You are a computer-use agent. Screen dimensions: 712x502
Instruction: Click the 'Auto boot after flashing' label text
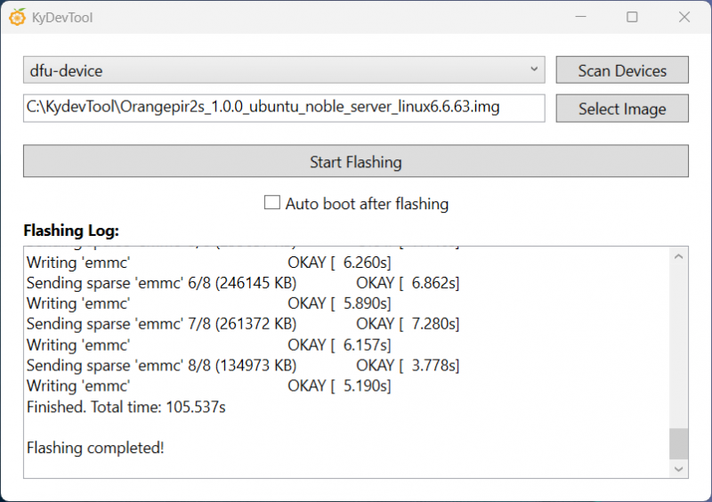[367, 204]
